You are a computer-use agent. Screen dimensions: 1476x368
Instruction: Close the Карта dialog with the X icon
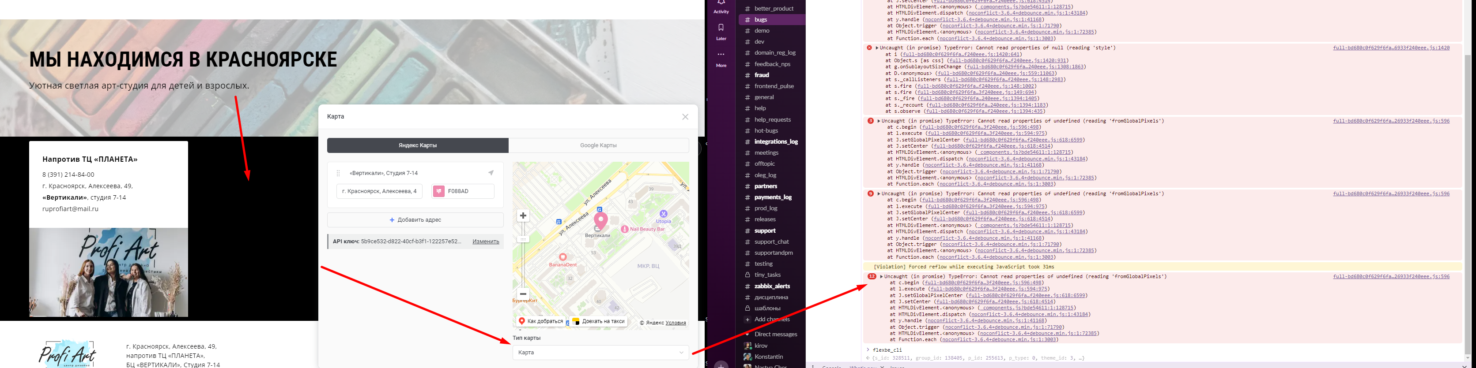pos(685,117)
